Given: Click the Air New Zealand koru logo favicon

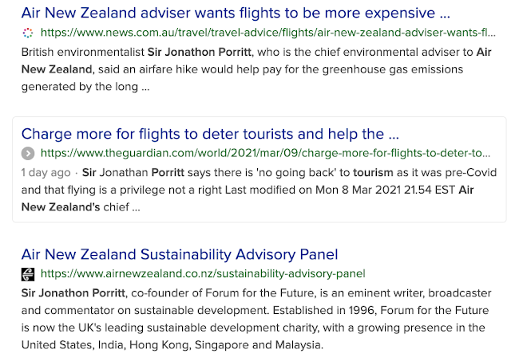Looking at the screenshot, I should 28,274.
